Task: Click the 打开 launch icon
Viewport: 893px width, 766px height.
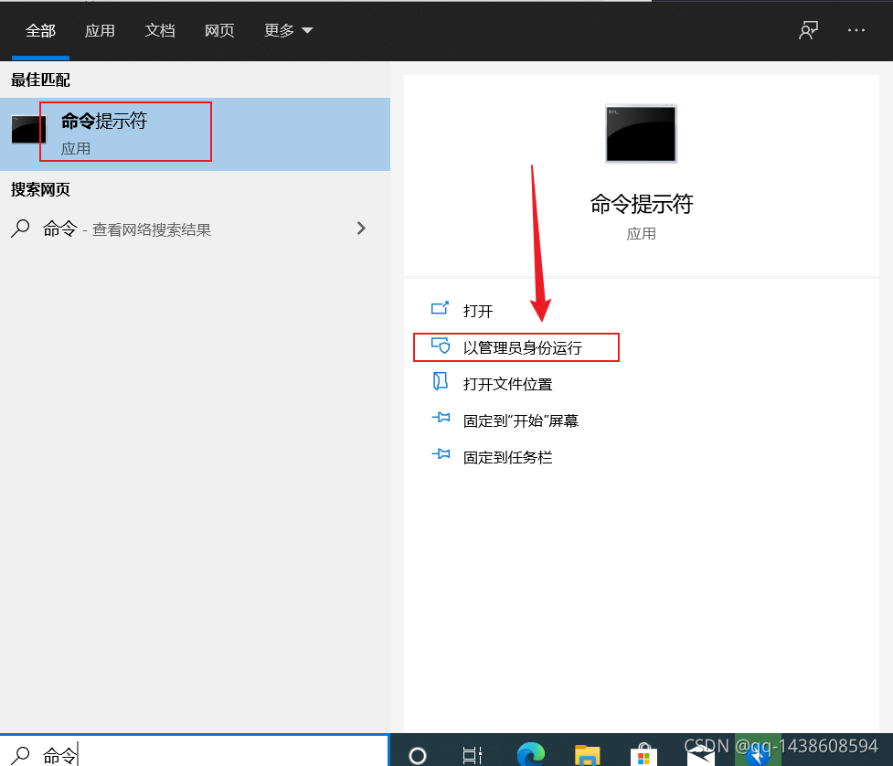Action: (440, 308)
